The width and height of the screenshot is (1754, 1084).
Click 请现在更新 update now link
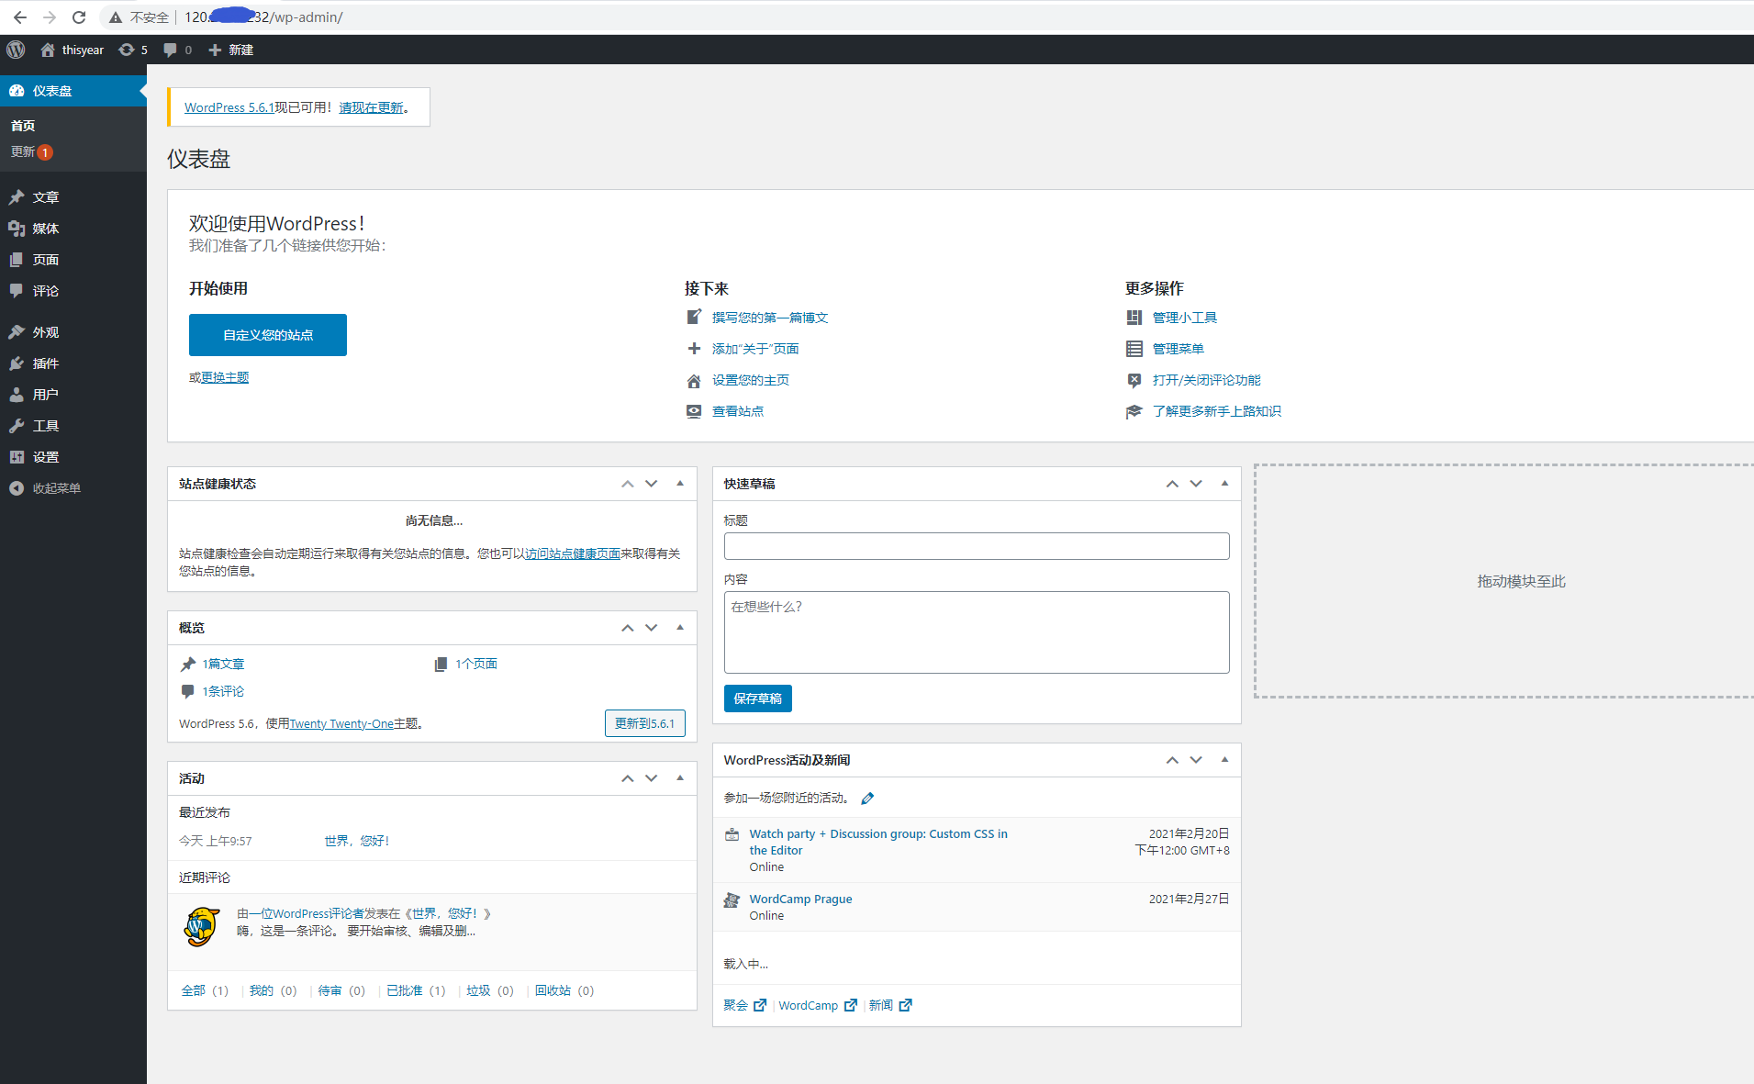pyautogui.click(x=371, y=107)
